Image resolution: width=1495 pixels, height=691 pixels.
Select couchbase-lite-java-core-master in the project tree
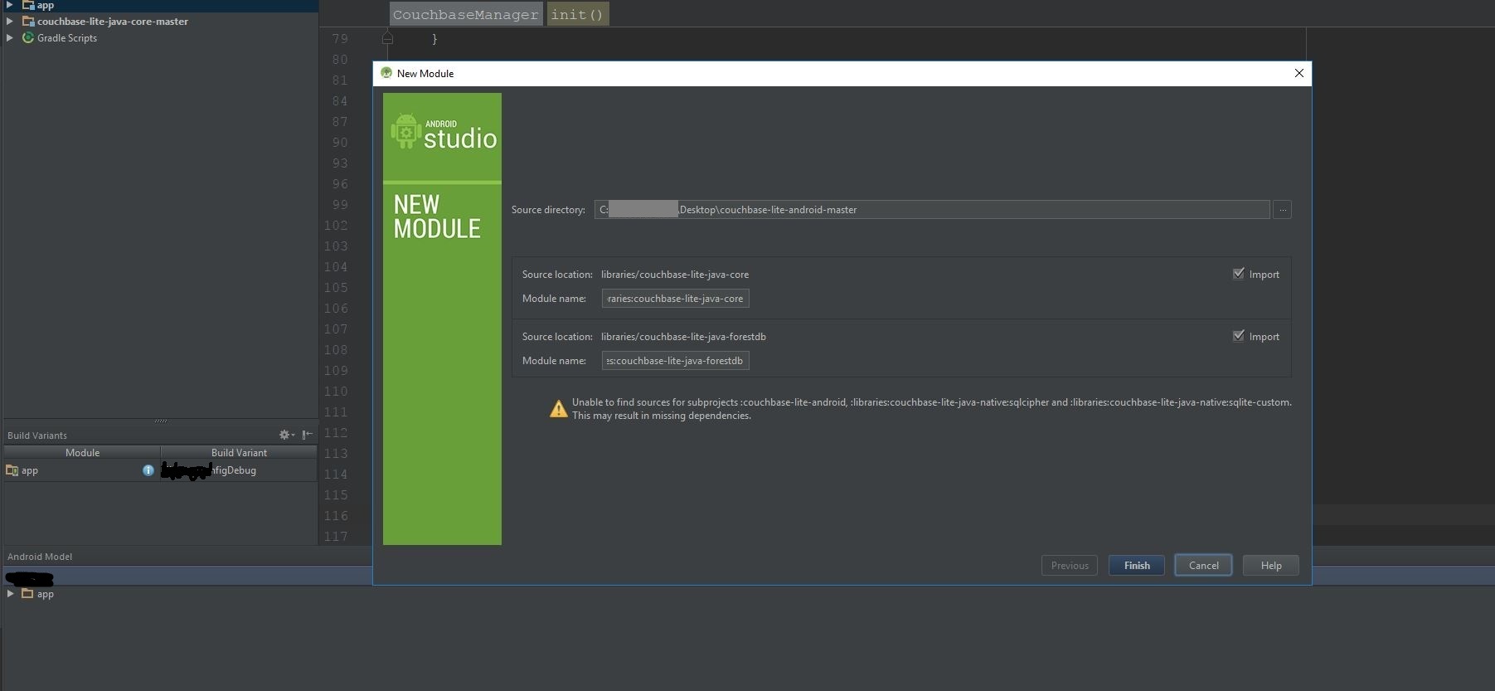click(x=113, y=21)
